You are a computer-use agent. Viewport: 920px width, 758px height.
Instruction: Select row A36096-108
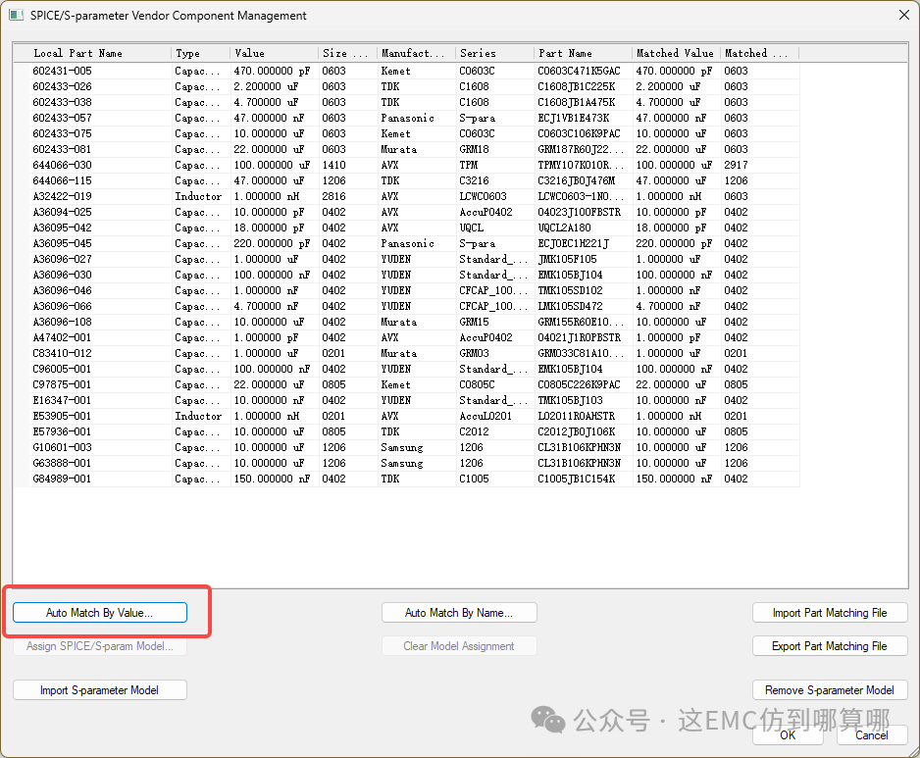[x=407, y=322]
